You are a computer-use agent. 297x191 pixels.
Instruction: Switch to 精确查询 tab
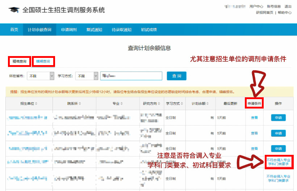click(x=20, y=61)
